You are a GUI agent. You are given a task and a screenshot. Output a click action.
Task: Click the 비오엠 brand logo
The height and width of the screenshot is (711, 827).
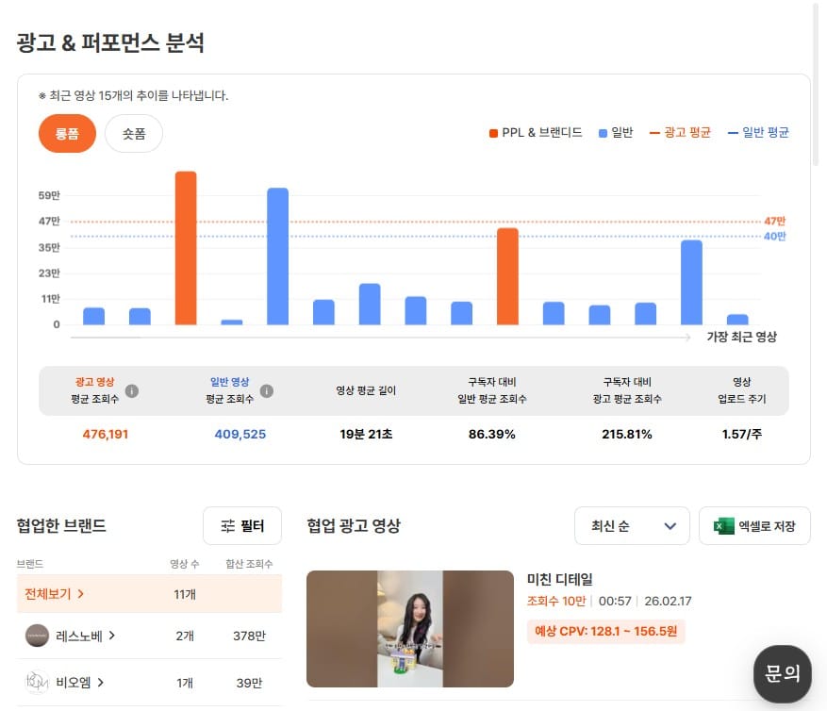pyautogui.click(x=38, y=682)
